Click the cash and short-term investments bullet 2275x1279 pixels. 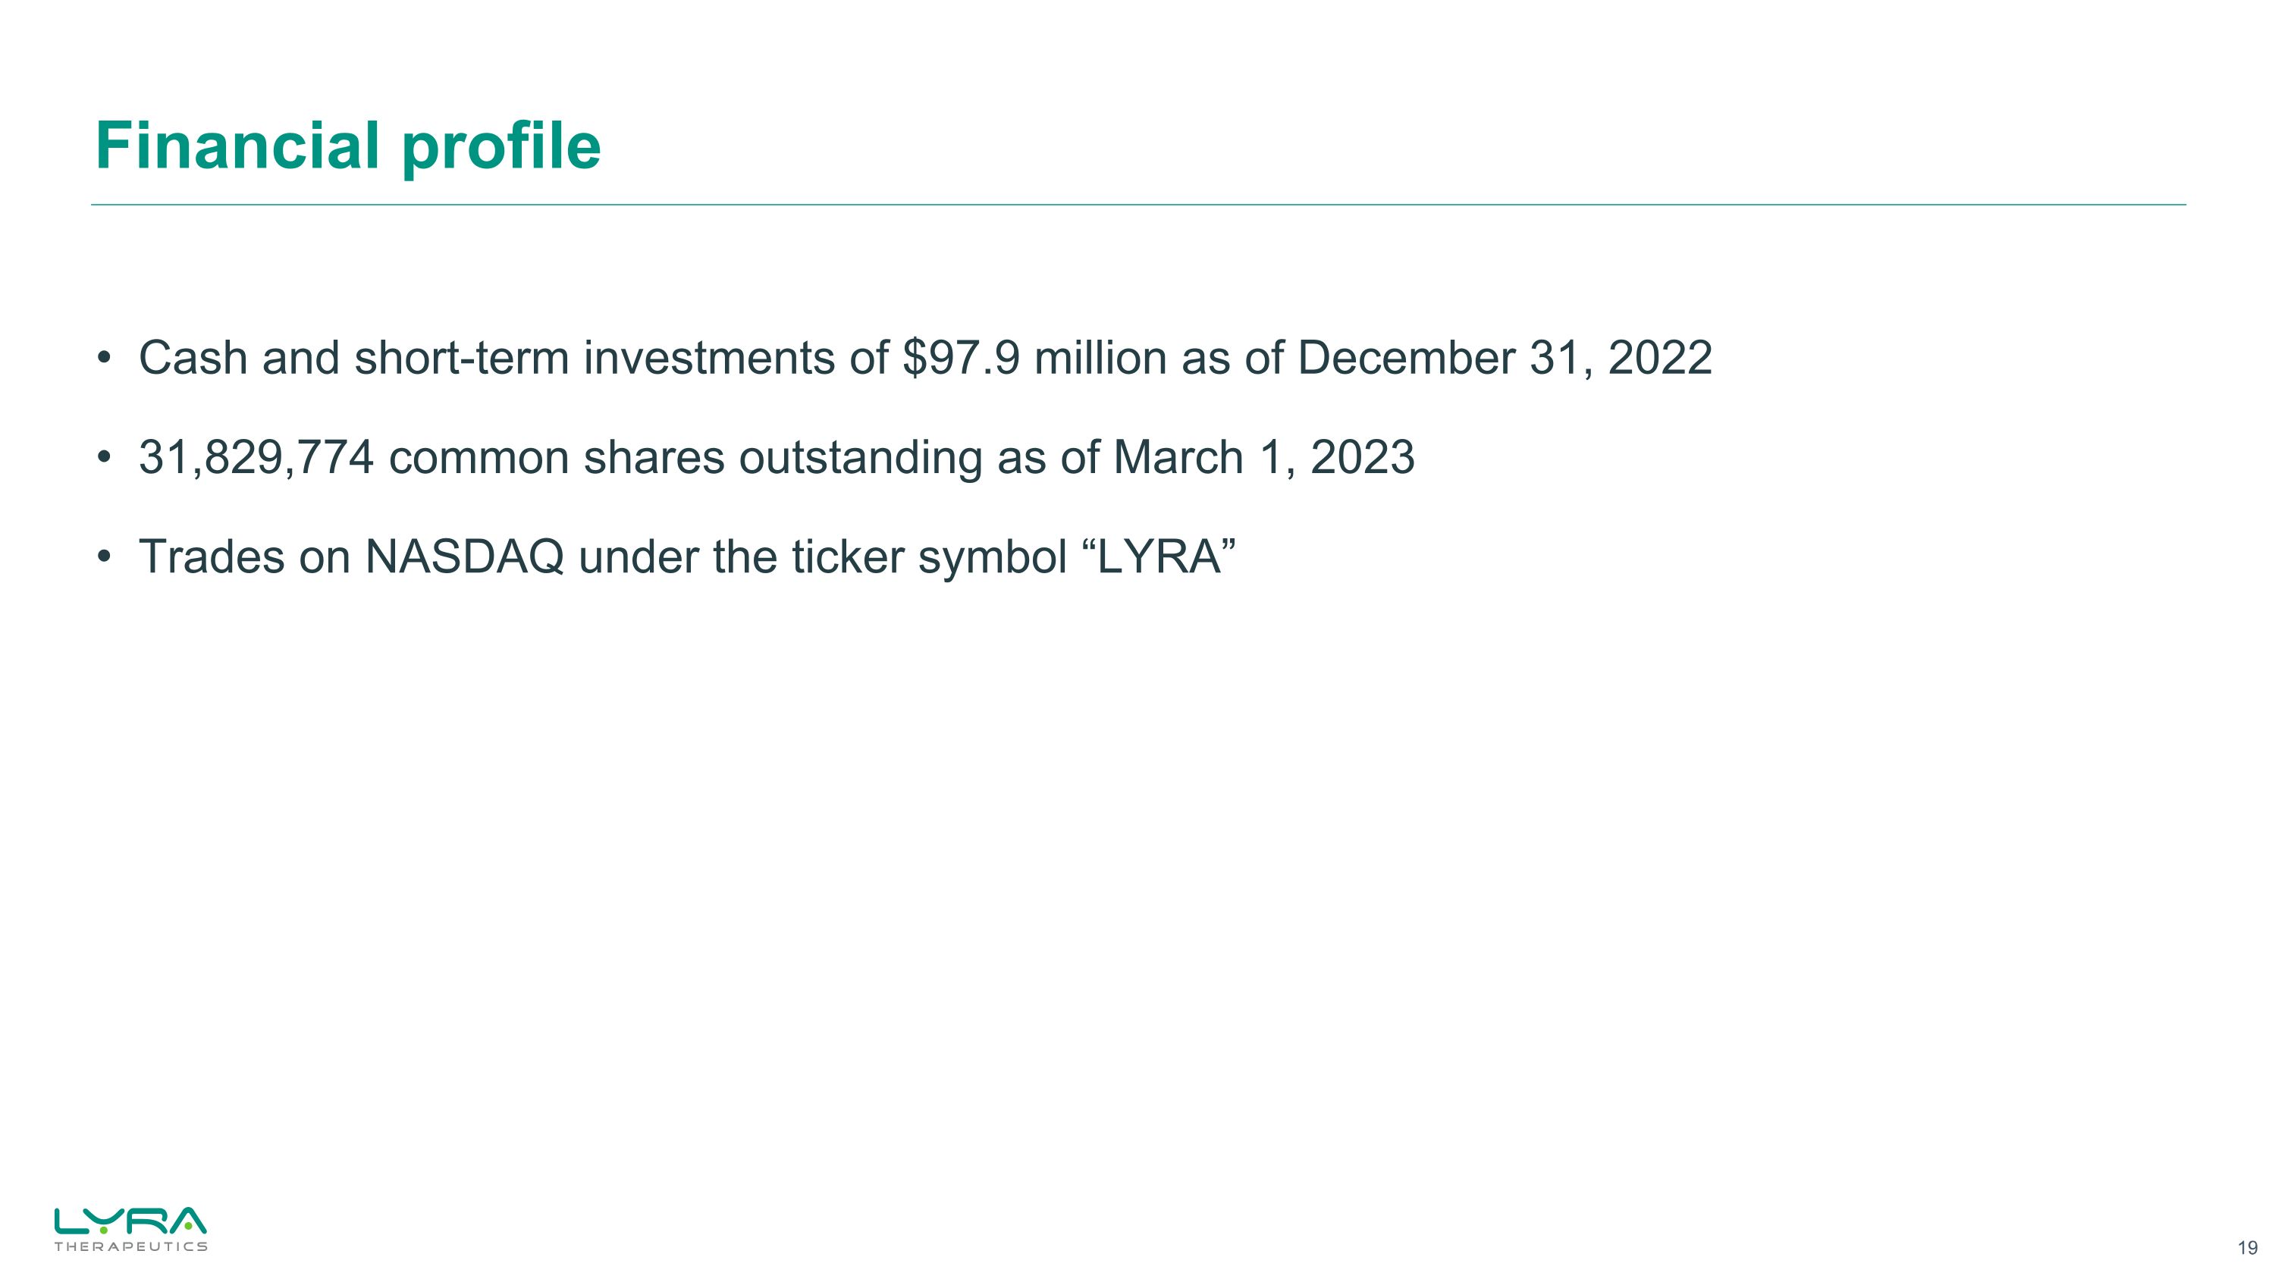(x=924, y=359)
